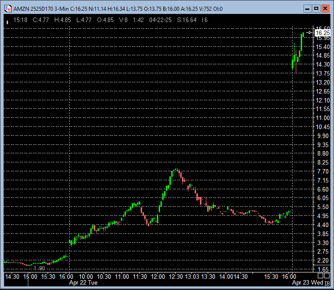Click the 13.75 price axis label
Image resolution: width=334 pixels, height=290 pixels.
tap(323, 74)
